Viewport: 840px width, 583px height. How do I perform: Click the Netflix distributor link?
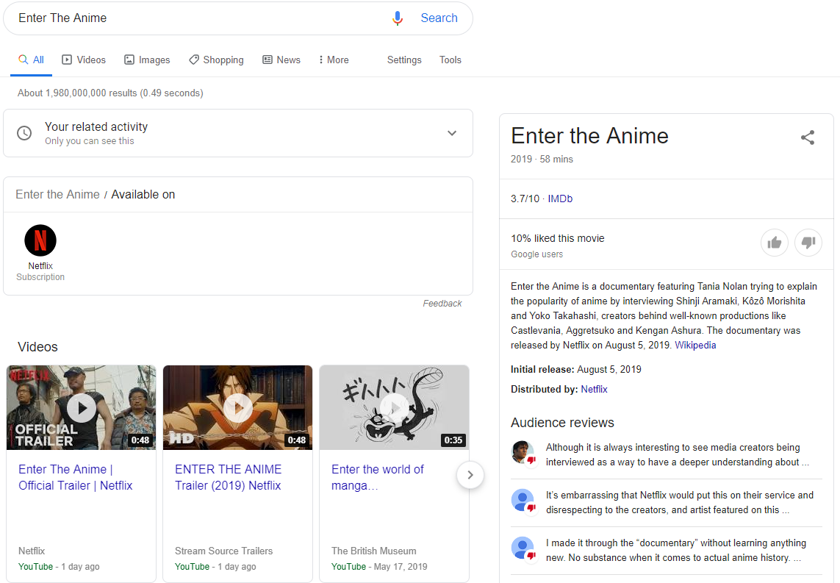pos(594,389)
